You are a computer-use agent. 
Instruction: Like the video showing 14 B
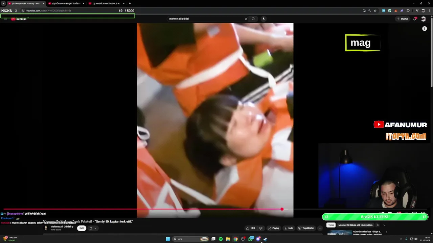251,228
